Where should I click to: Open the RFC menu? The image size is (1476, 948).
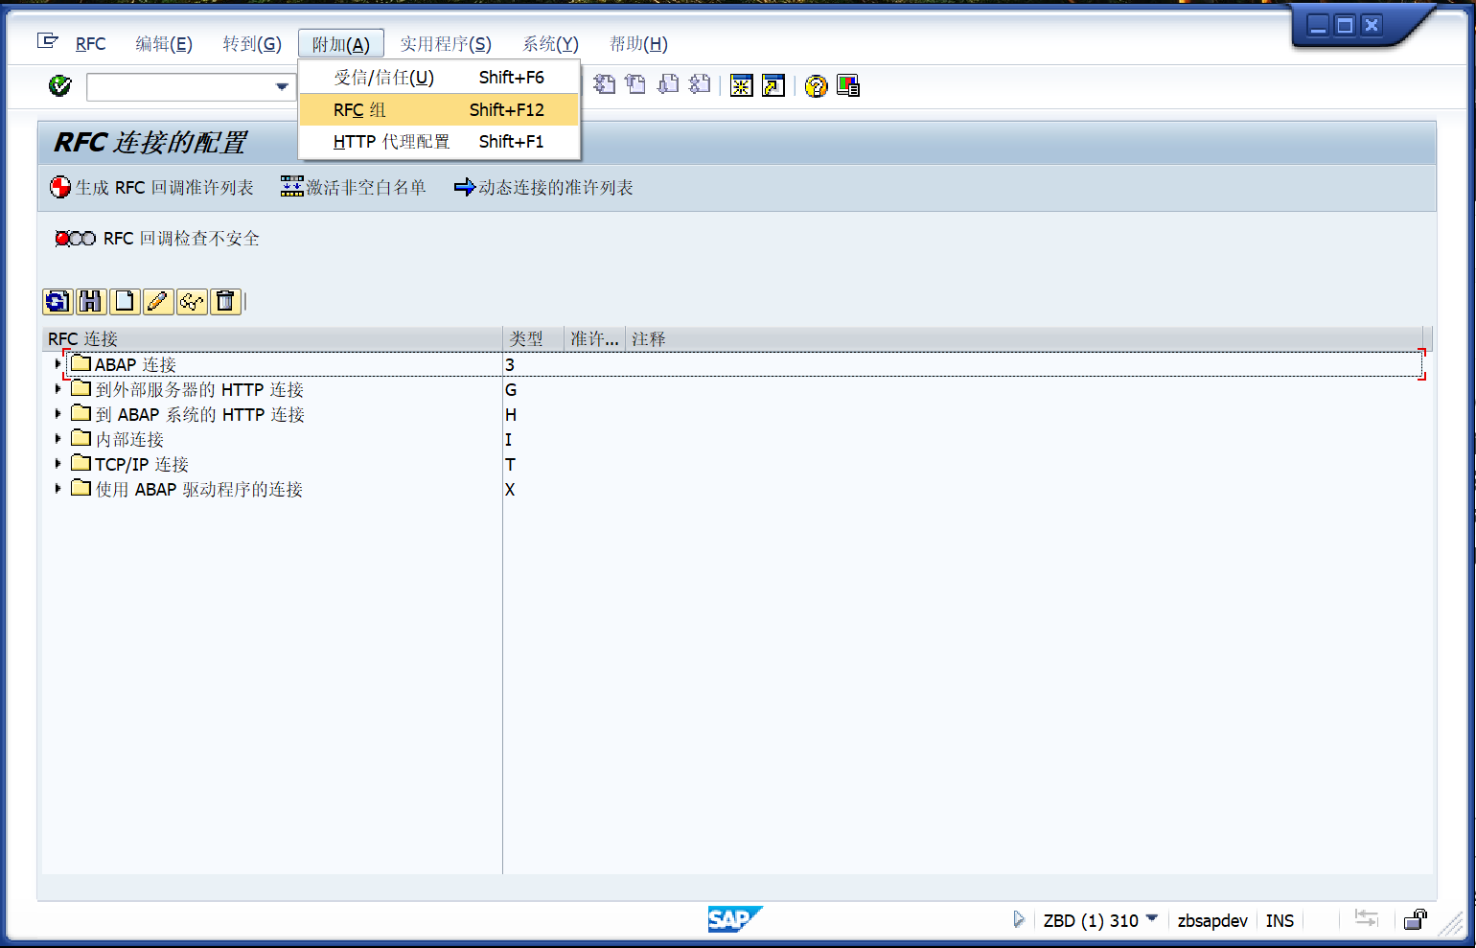(90, 44)
